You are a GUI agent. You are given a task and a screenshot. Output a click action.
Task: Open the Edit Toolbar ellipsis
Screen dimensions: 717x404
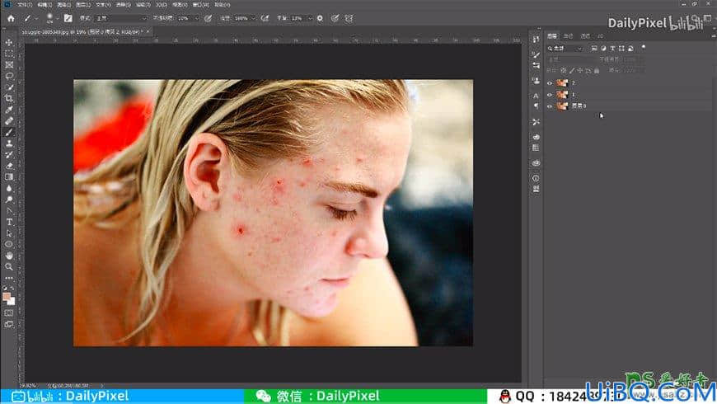[9, 278]
